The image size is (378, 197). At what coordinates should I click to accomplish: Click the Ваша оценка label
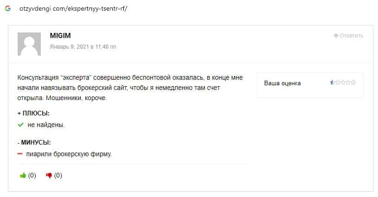coord(282,83)
